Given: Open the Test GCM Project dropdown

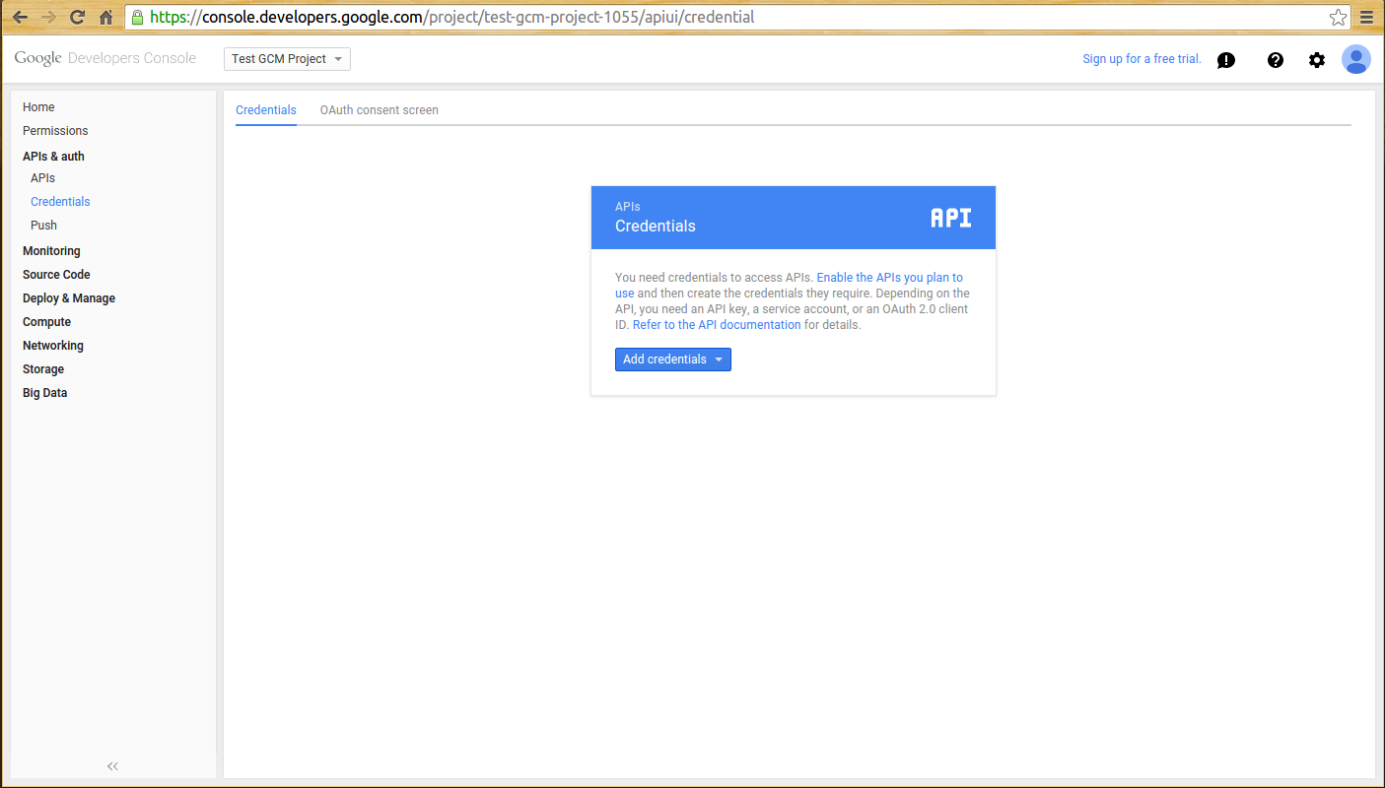Looking at the screenshot, I should pyautogui.click(x=288, y=59).
